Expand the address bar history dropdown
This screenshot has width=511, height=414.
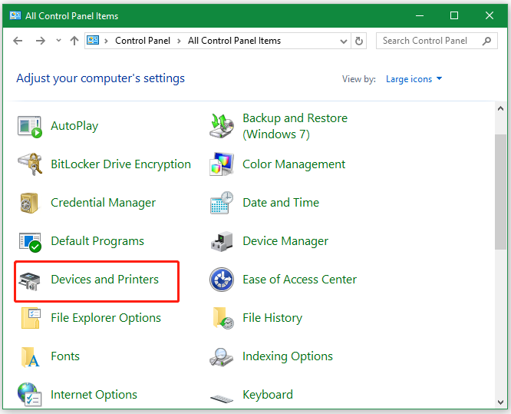(344, 41)
